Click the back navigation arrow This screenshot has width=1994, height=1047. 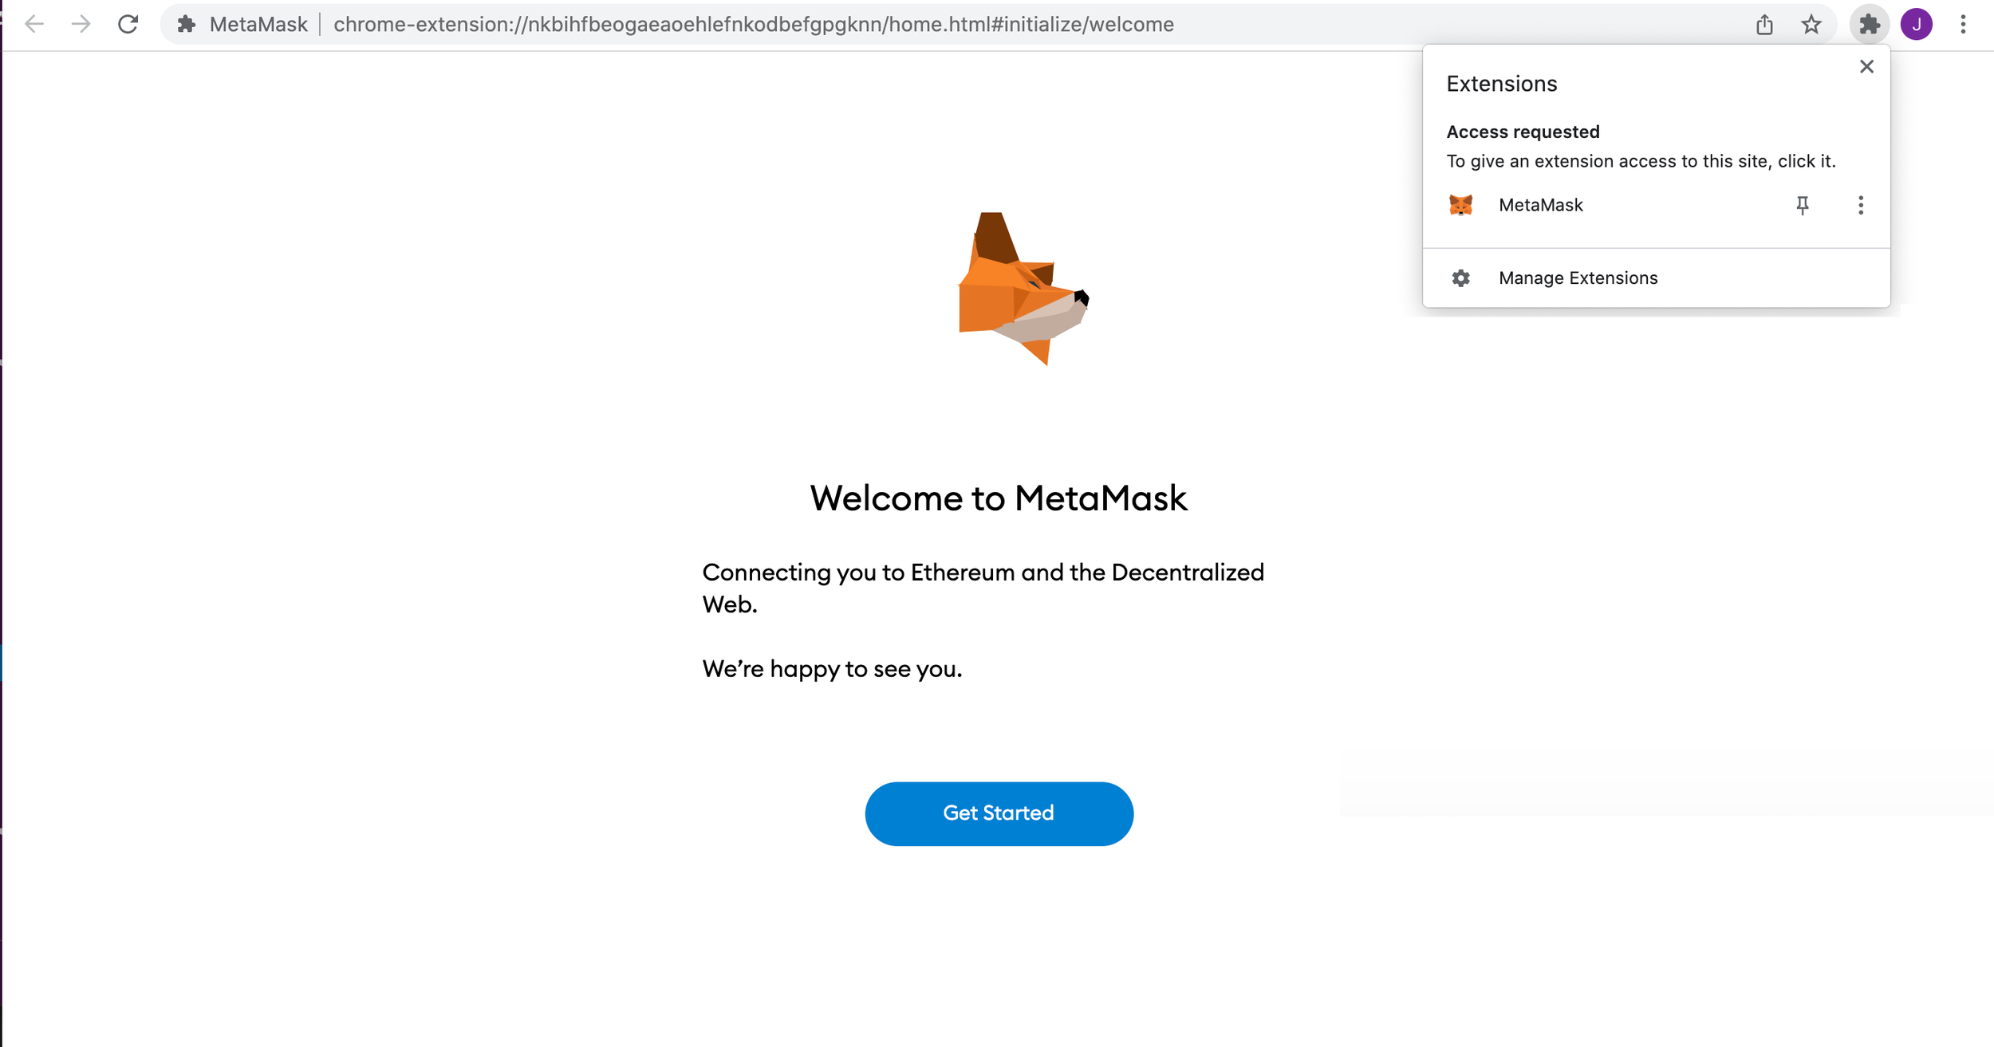(x=33, y=24)
